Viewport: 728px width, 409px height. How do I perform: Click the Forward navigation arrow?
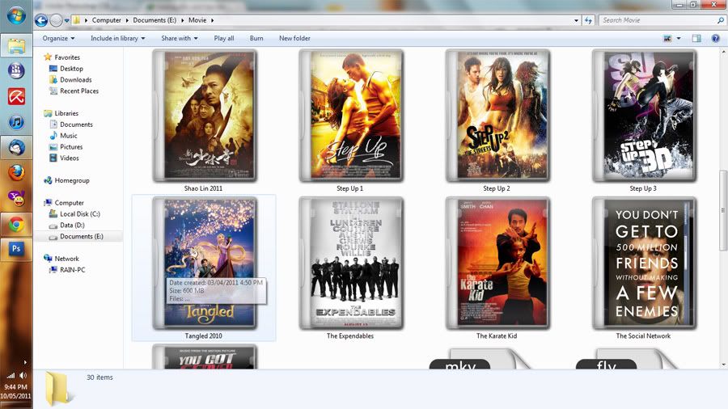(x=56, y=20)
